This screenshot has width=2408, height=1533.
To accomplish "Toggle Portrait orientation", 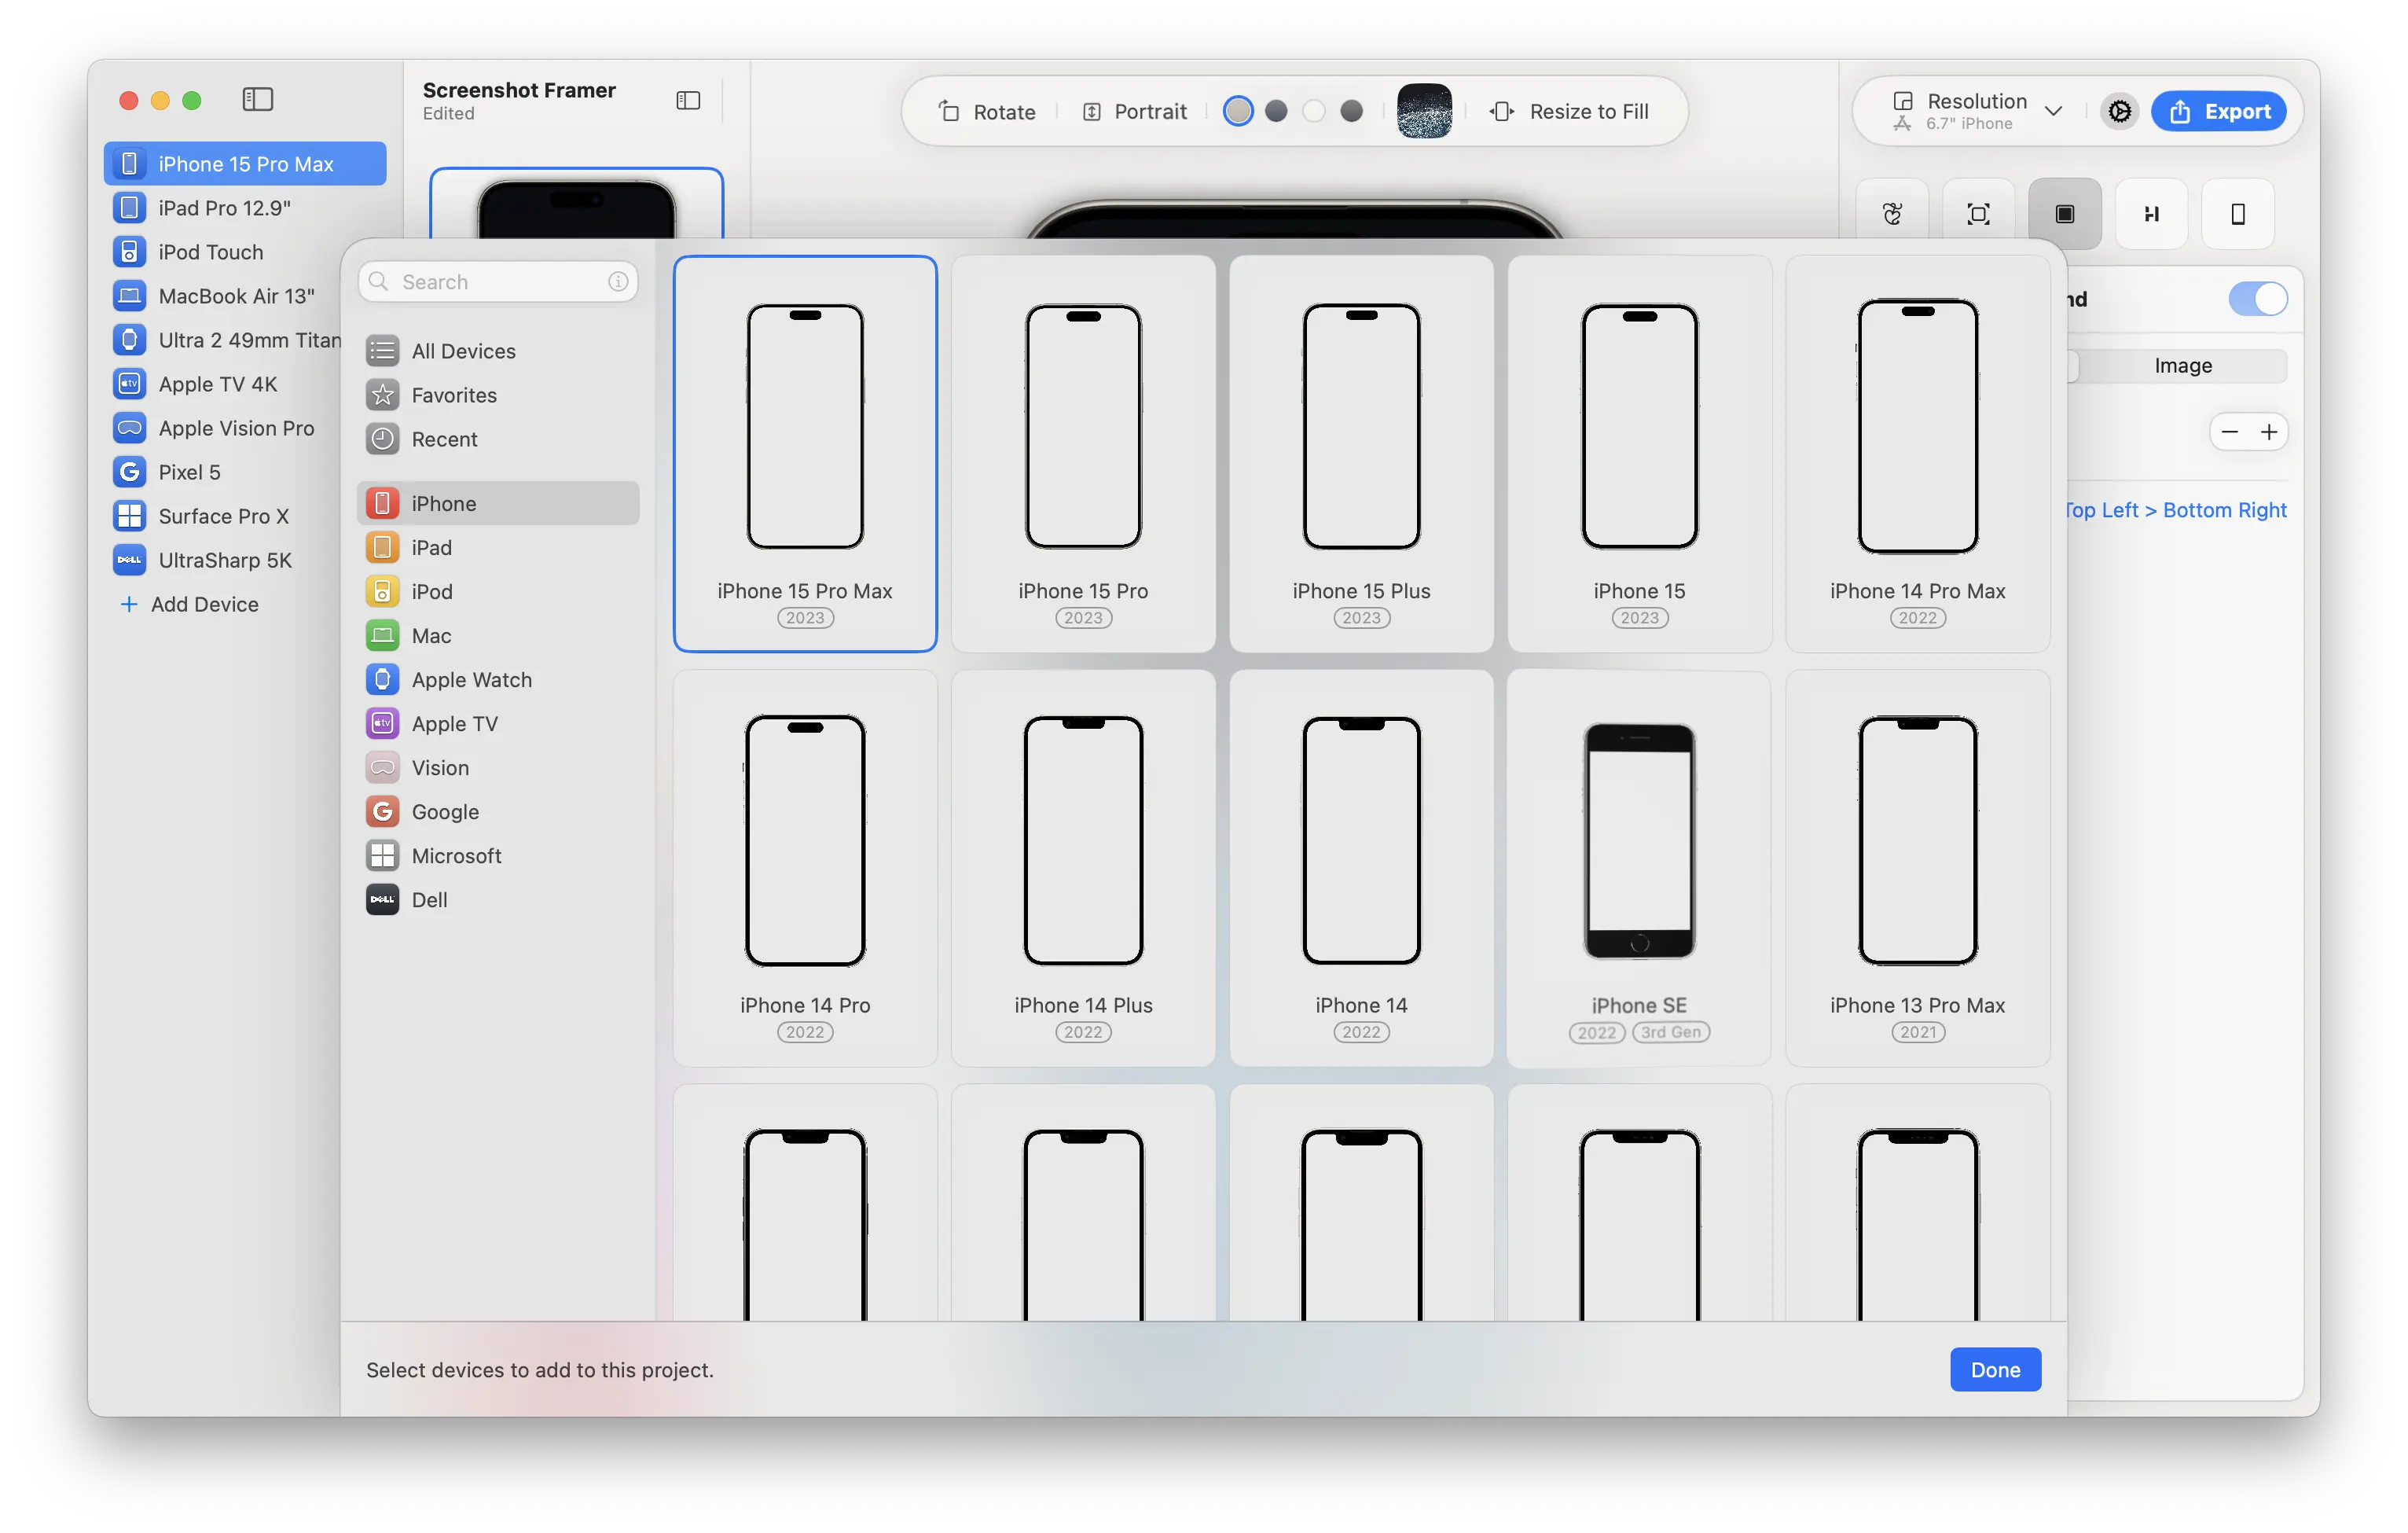I will coord(1134,111).
